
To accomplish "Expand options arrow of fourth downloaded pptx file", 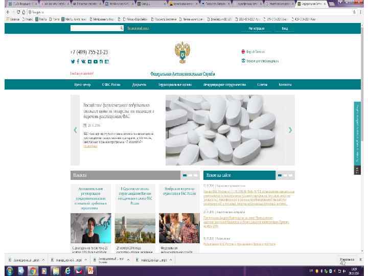I will [171, 260].
